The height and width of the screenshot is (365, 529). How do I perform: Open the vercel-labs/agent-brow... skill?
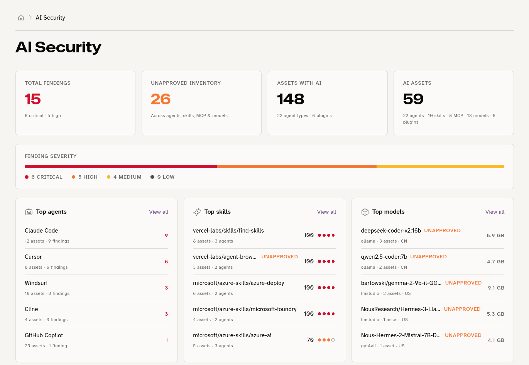pyautogui.click(x=225, y=257)
